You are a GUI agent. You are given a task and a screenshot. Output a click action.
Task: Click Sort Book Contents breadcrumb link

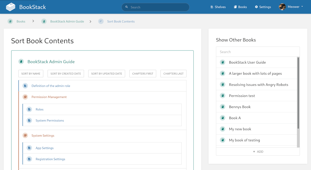(121, 21)
